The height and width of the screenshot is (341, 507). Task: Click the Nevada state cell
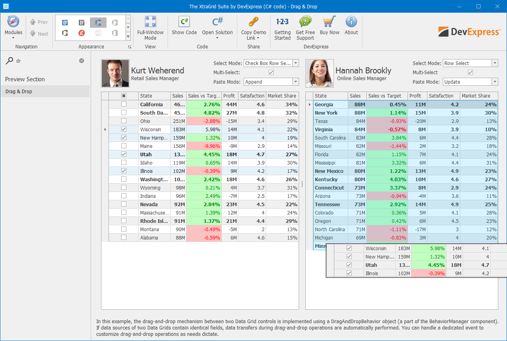(x=154, y=204)
